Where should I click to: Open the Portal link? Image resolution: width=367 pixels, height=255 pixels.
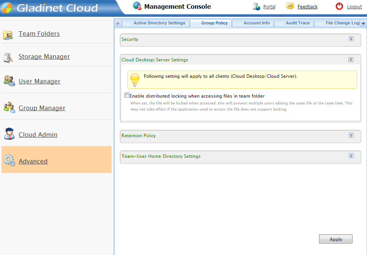269,7
